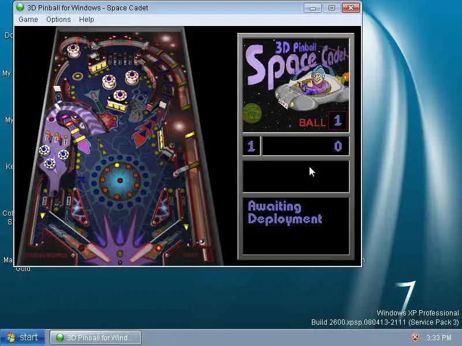Maximize the 3D Pinball window
Screen dimensions: 462x346
(331, 8)
